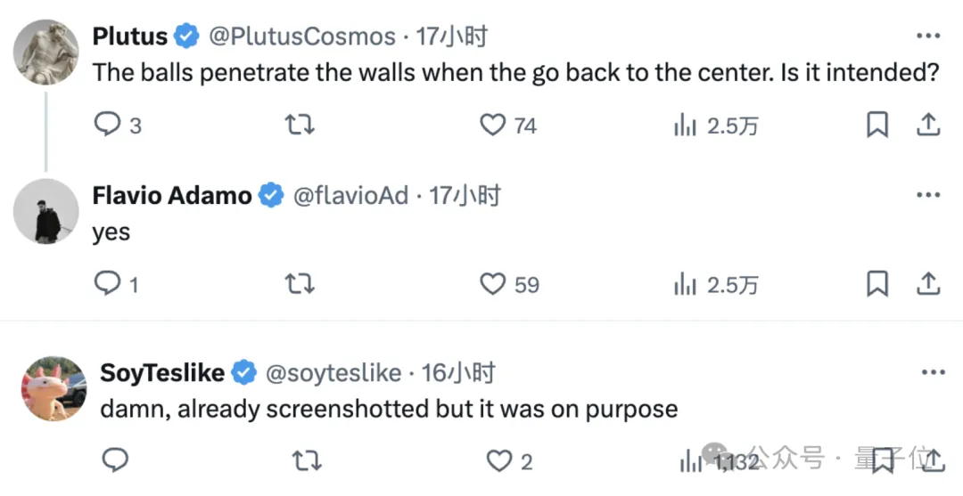Like the Plutus tweet with 74 likes
Image resolution: width=963 pixels, height=496 pixels.
click(x=493, y=125)
